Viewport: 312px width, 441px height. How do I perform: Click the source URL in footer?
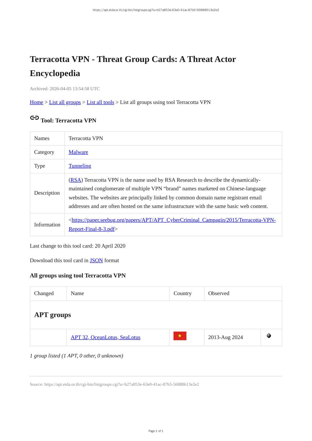pyautogui.click(x=122, y=384)
